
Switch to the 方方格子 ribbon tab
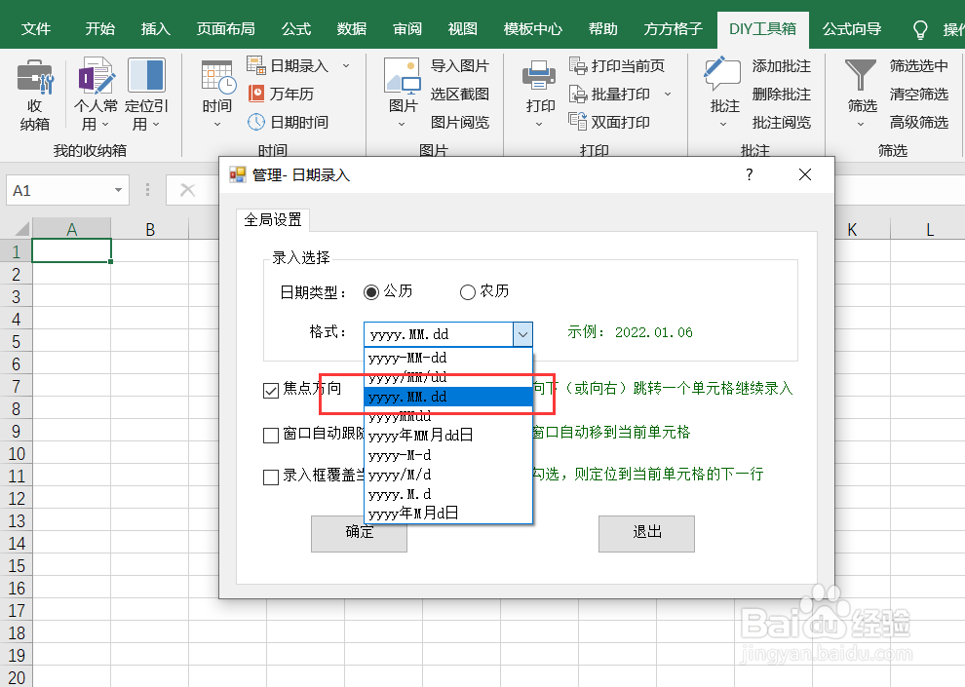(x=673, y=29)
